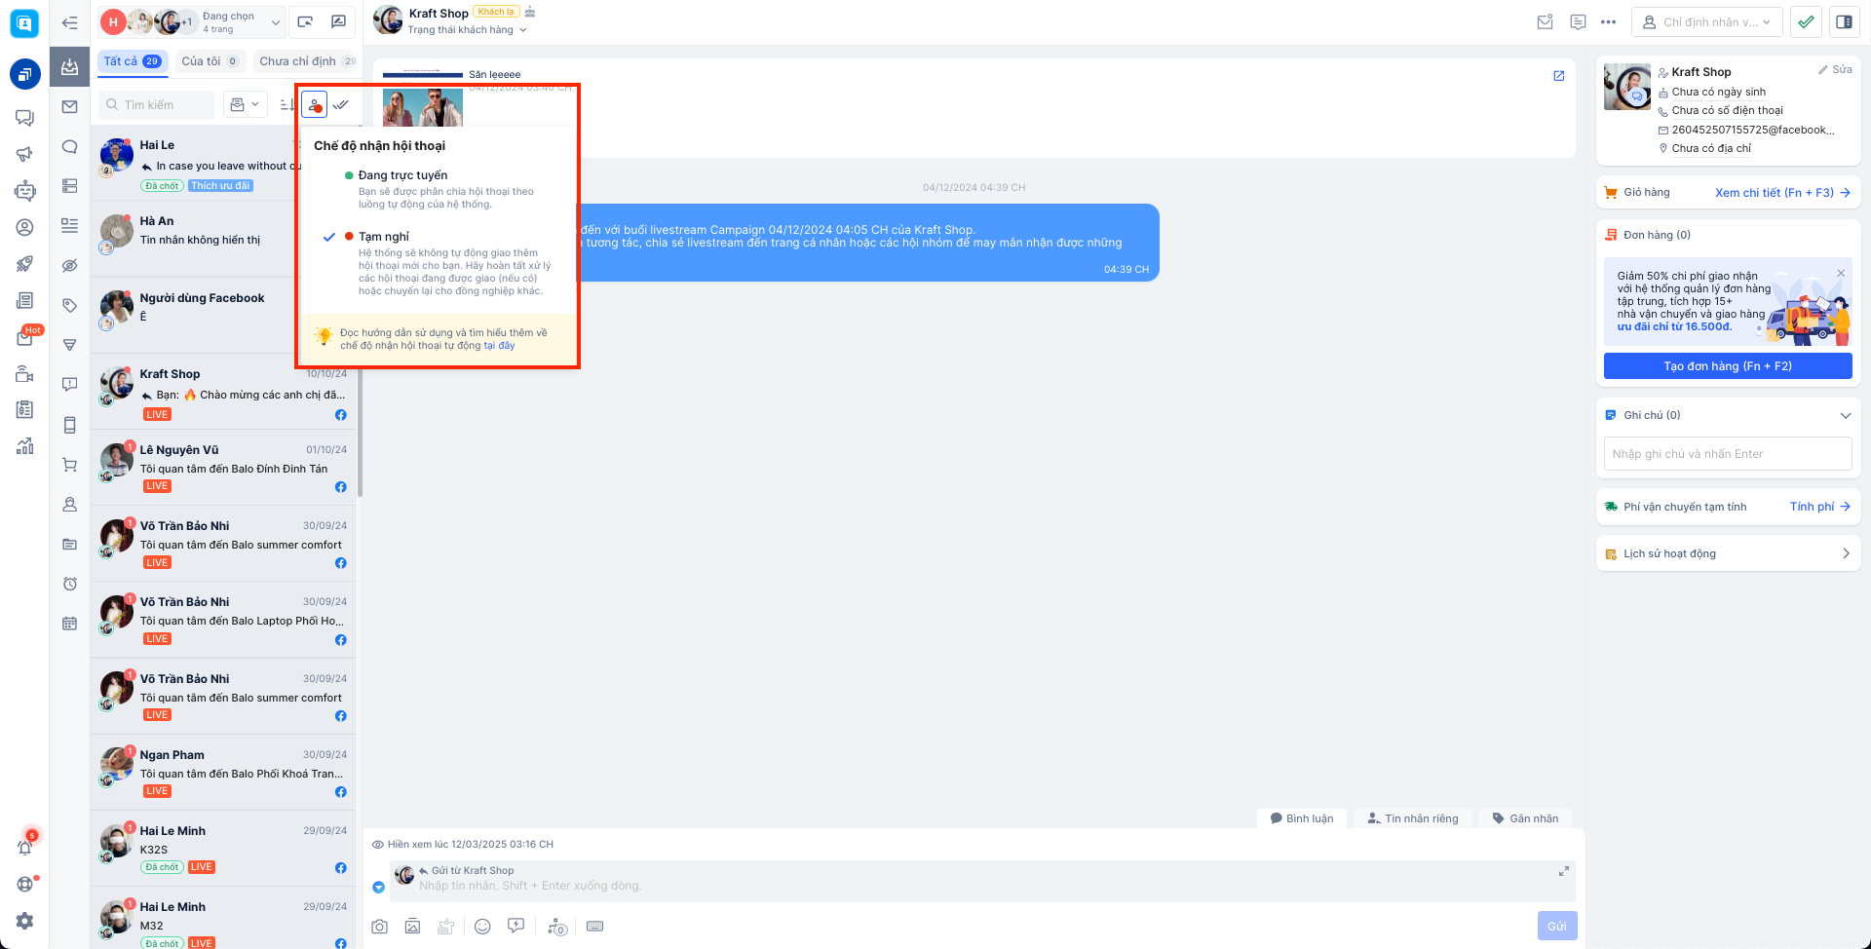The height and width of the screenshot is (949, 1871).
Task: Open conversation in new window icon
Action: (x=1558, y=76)
